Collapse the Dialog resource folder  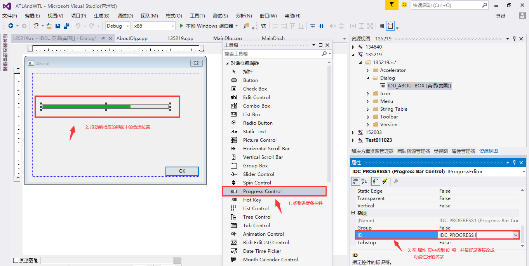(x=368, y=78)
